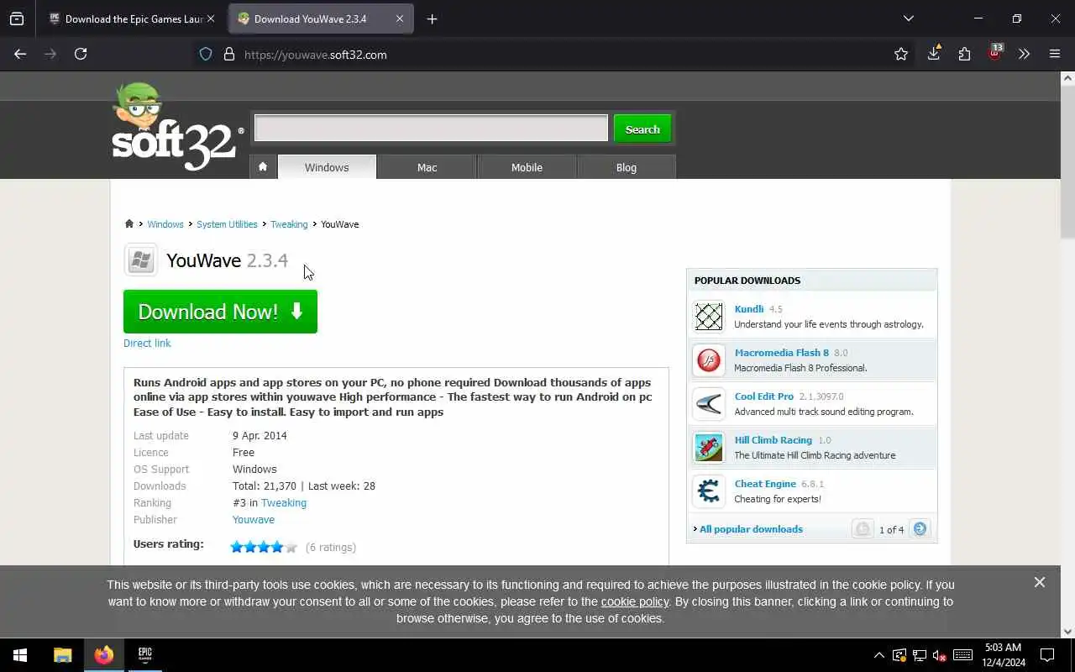Click the Kundli app icon
The image size is (1075, 672).
[x=709, y=317]
